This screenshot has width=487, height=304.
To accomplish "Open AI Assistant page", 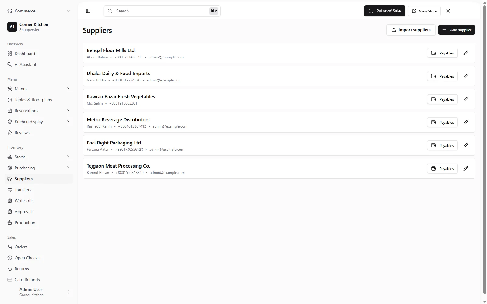I will [x=39, y=64].
